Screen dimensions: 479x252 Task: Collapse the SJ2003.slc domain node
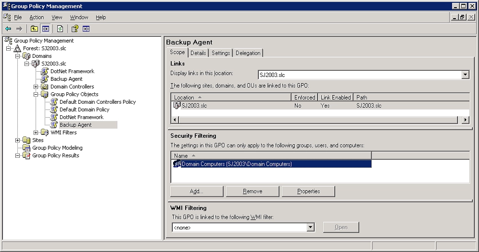(x=27, y=64)
